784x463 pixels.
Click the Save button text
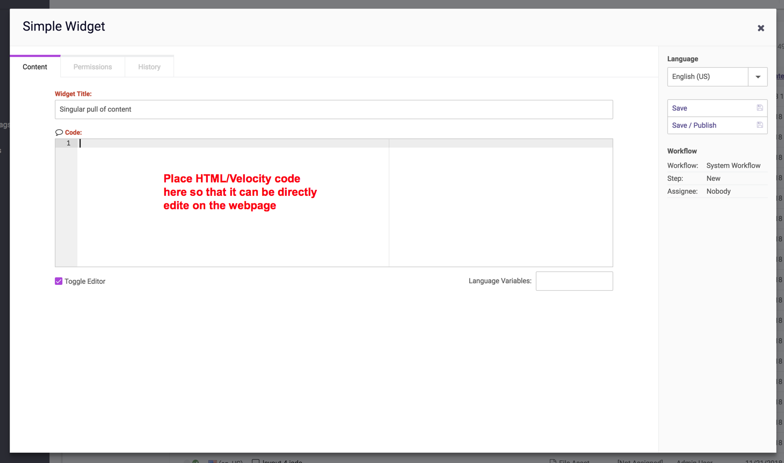[679, 108]
